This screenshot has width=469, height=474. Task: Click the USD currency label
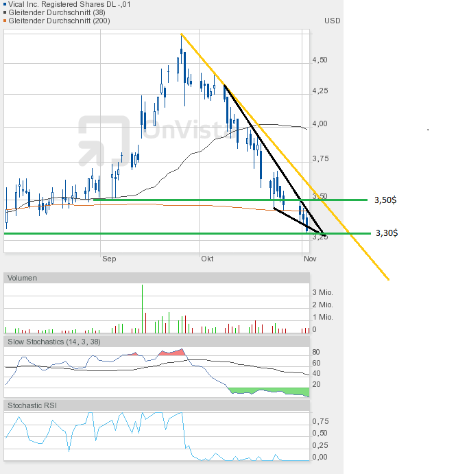332,21
